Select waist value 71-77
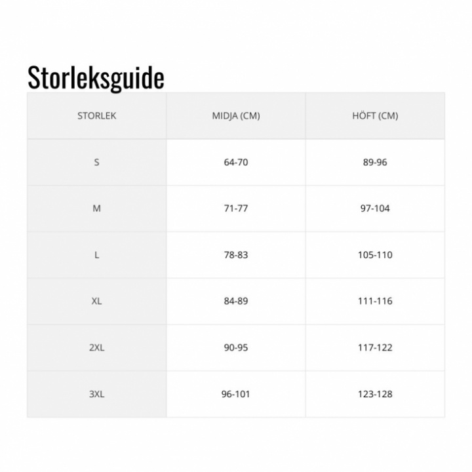This screenshot has width=472, height=472. pyautogui.click(x=236, y=208)
